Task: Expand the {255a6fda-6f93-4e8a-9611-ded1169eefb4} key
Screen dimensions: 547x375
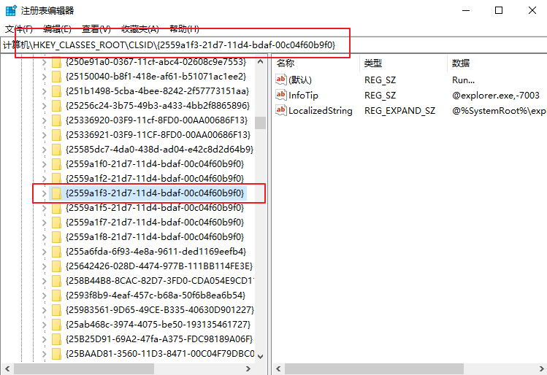Action: pos(43,252)
